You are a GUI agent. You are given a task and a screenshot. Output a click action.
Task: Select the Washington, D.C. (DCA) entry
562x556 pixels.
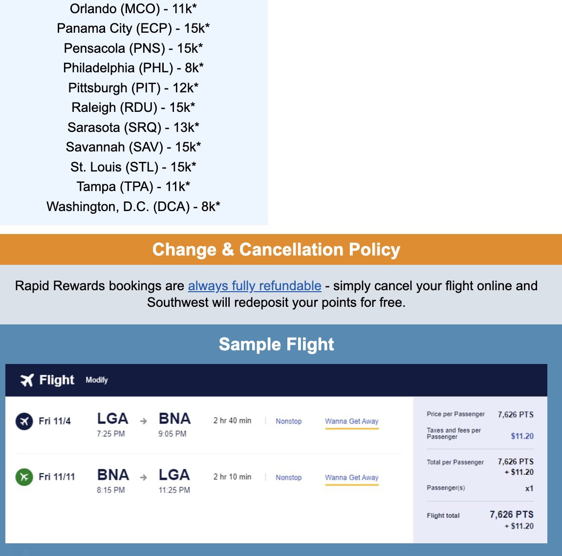tap(133, 207)
